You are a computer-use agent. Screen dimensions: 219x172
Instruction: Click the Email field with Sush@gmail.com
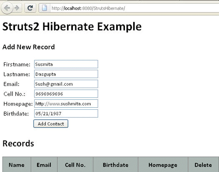coord(66,84)
